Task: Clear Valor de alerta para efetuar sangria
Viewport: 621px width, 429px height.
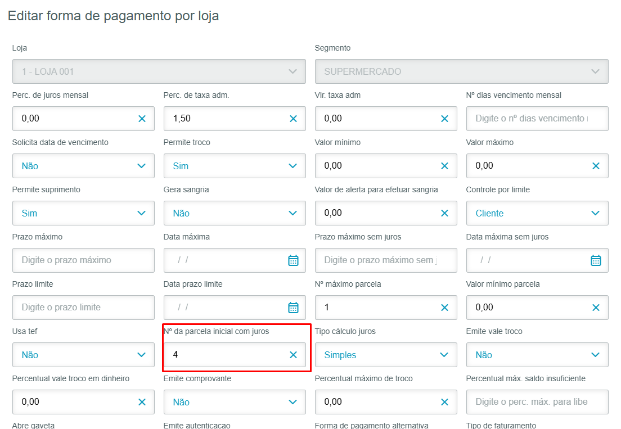Action: 444,213
